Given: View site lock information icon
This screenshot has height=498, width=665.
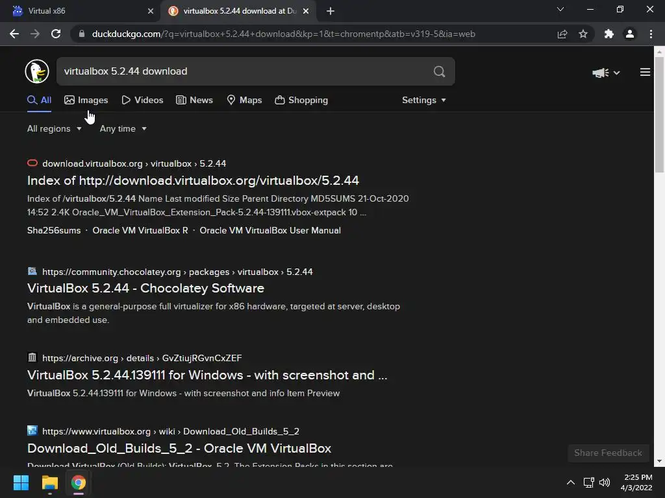Looking at the screenshot, I should click(x=81, y=34).
